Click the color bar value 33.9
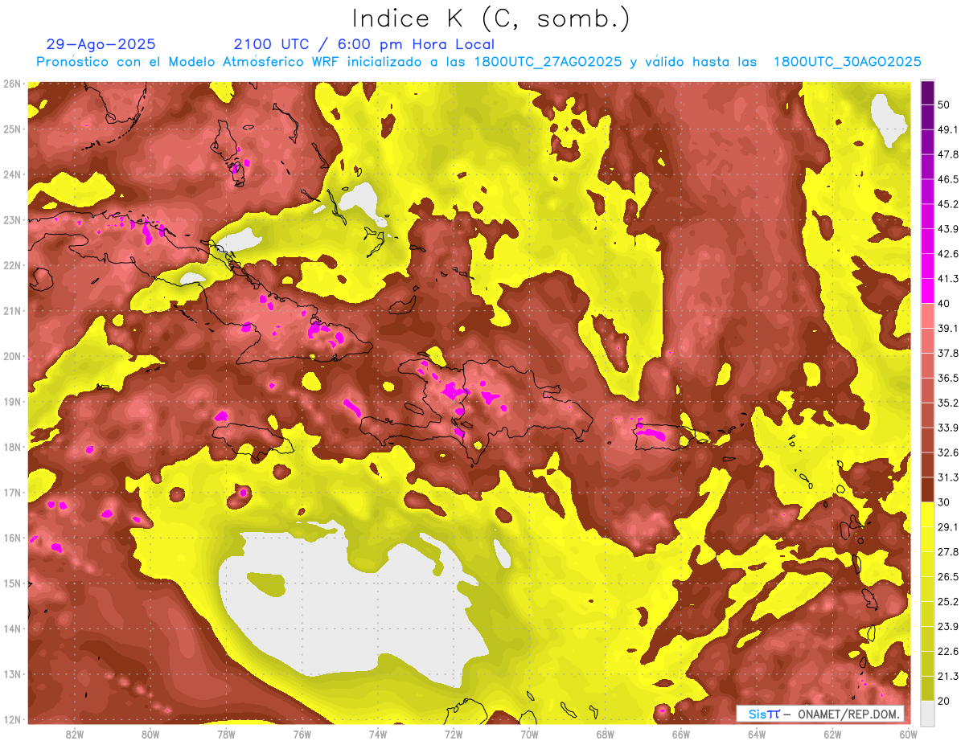The width and height of the screenshot is (965, 745). coord(947,428)
